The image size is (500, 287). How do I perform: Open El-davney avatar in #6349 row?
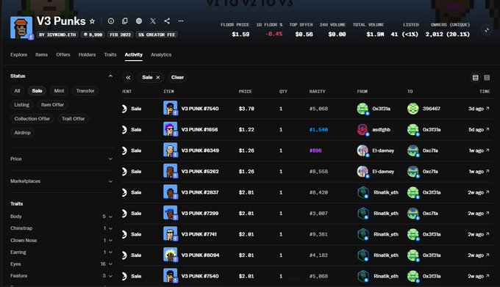362,150
